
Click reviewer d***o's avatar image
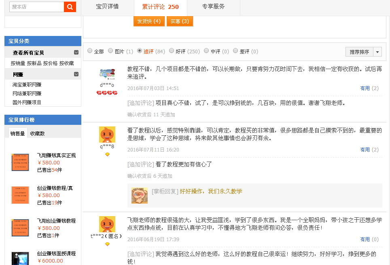coord(107,74)
